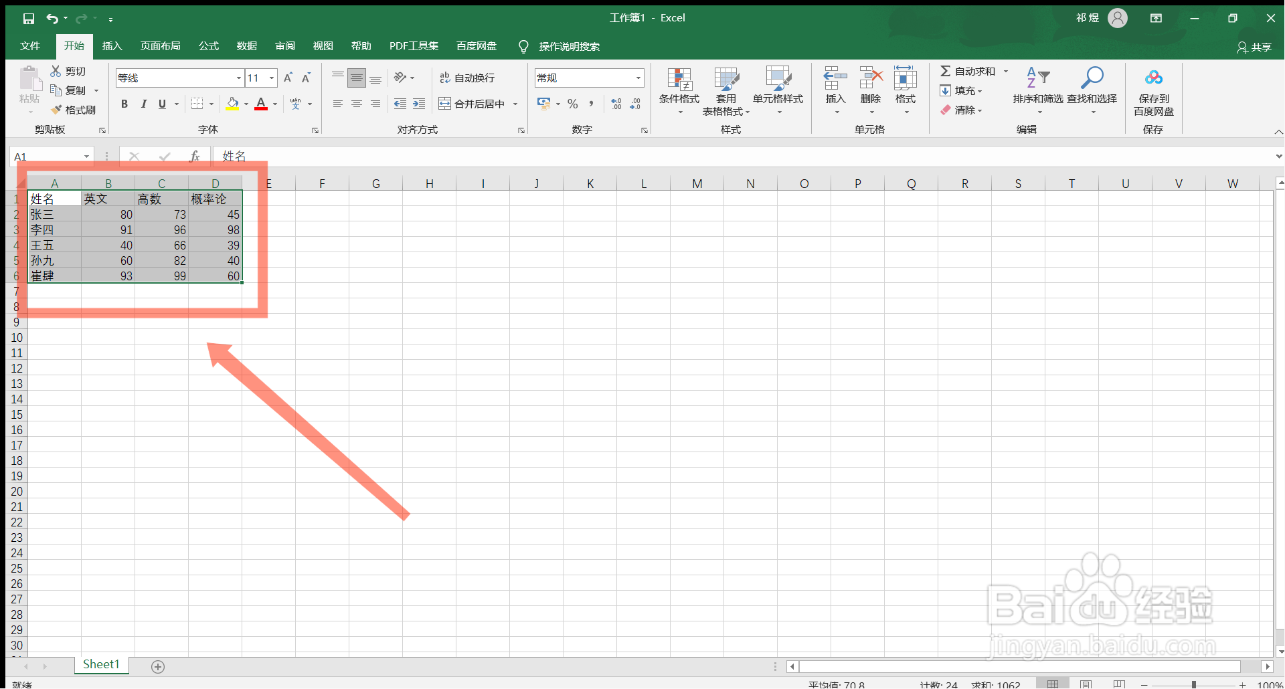This screenshot has width=1285, height=689.
Task: Increase decimal places
Action: tap(616, 104)
